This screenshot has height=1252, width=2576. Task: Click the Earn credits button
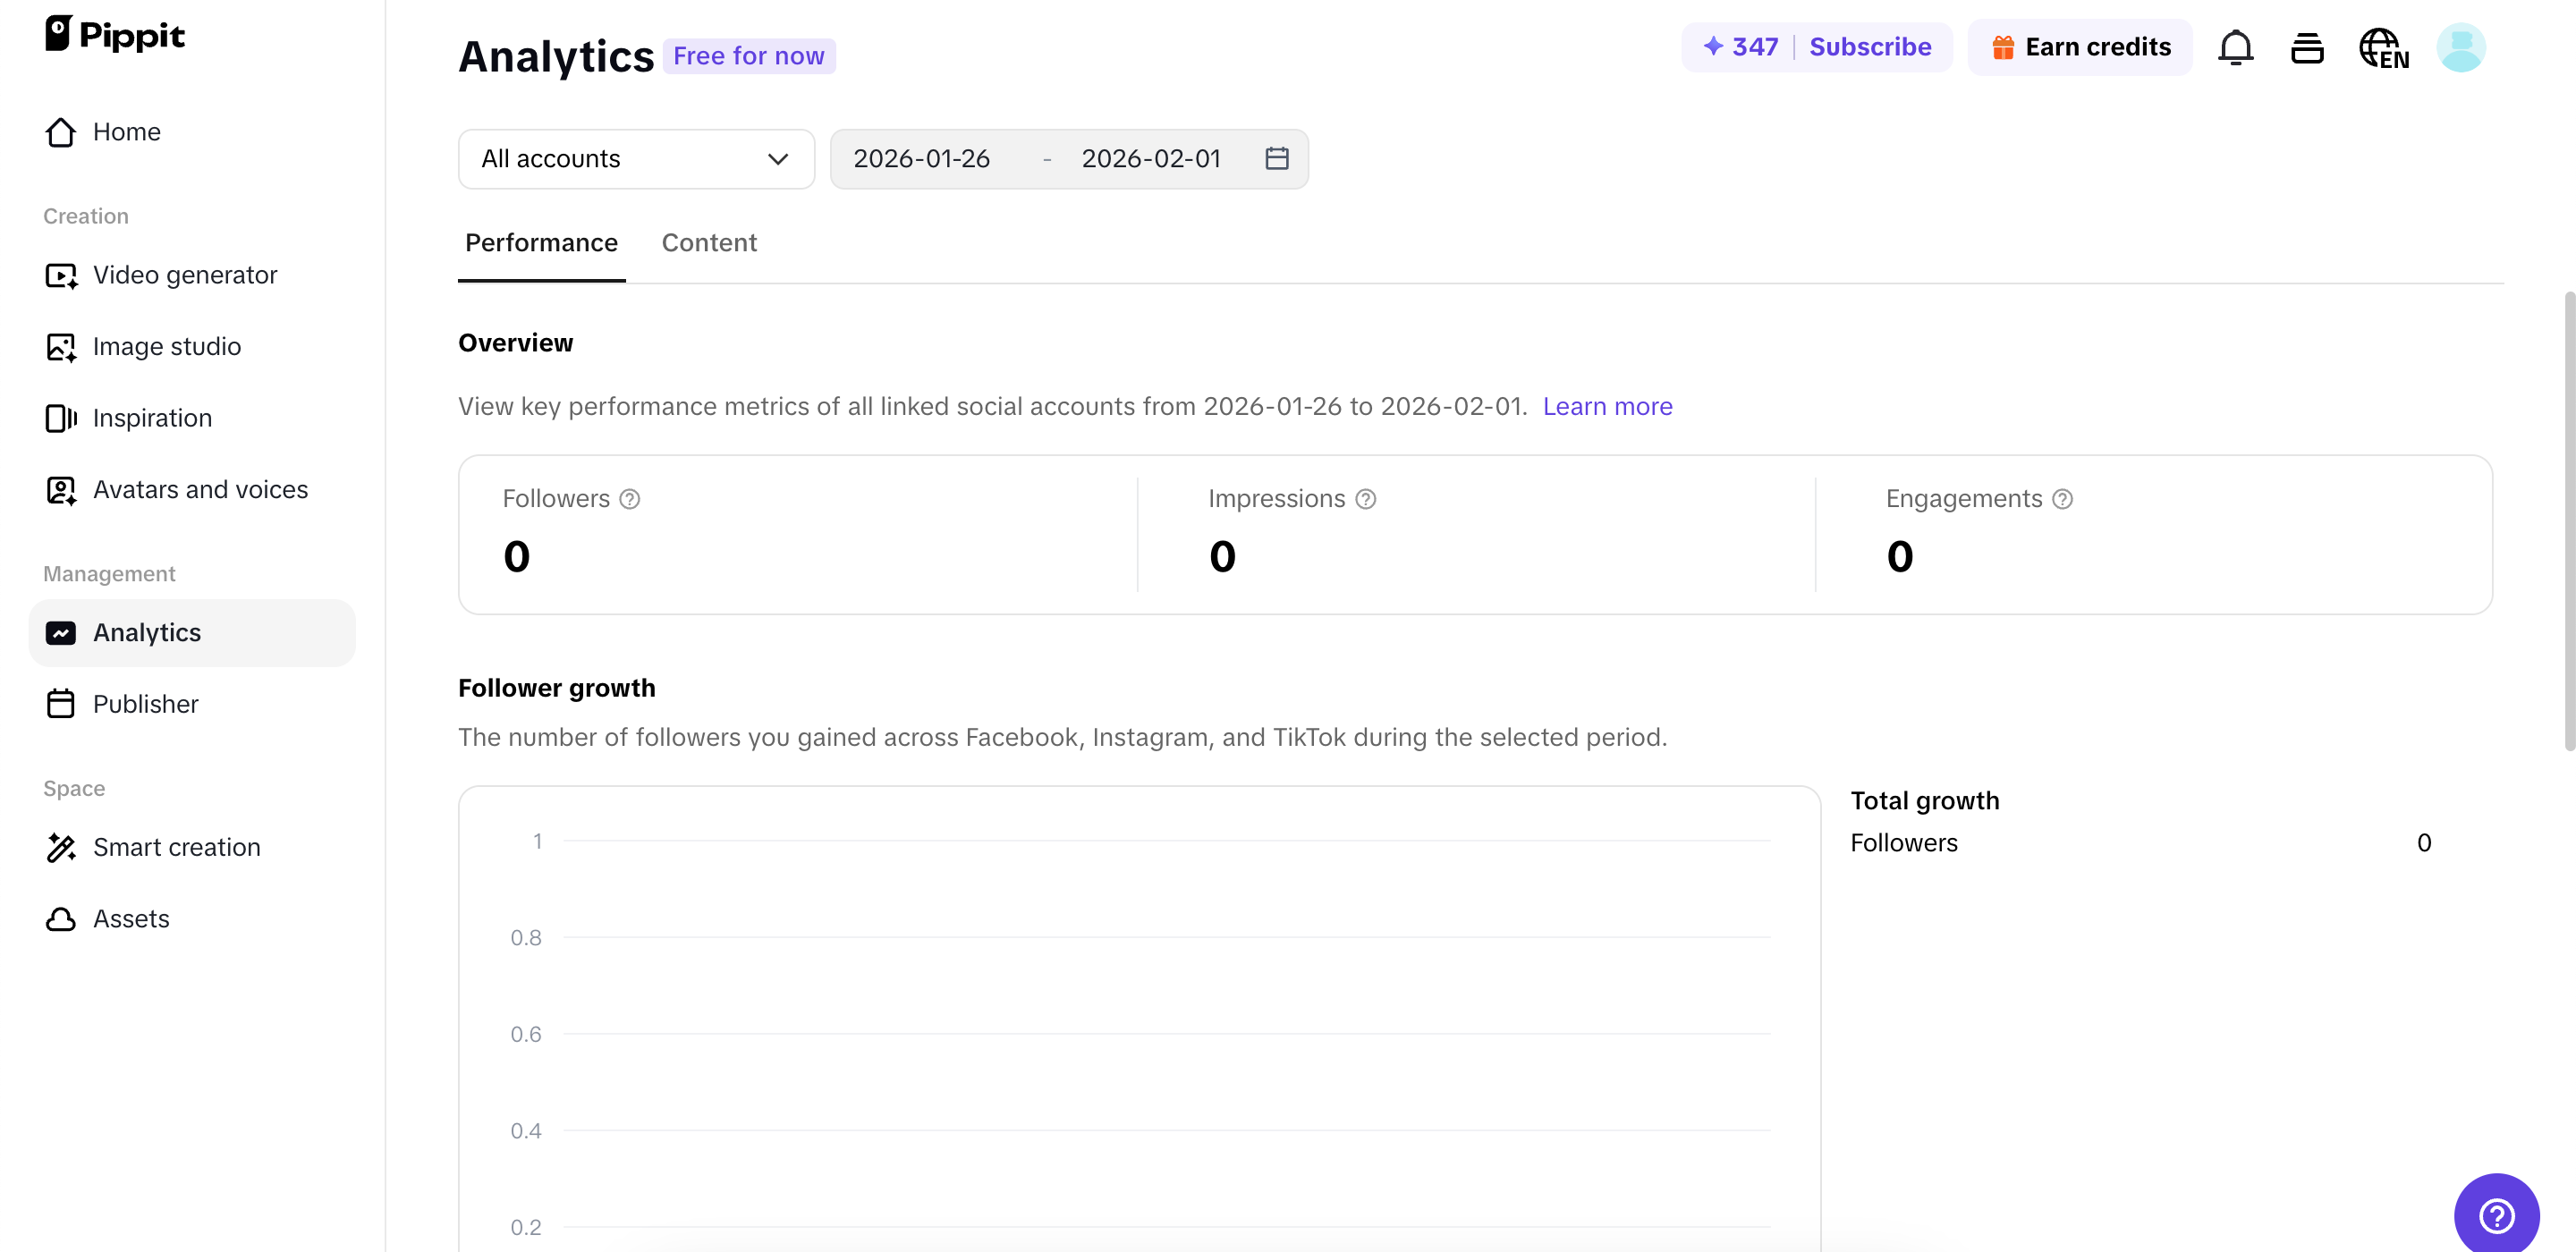(2081, 47)
